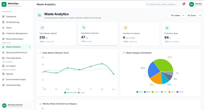Open the Dashboard sidebar icon
Image resolution: width=204 pixels, height=110 pixels.
pos(3,17)
